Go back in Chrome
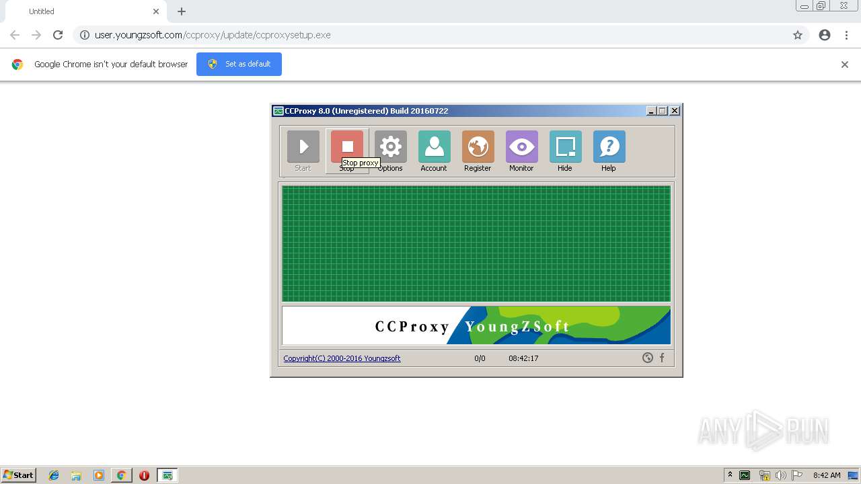This screenshot has height=484, width=861. (x=15, y=35)
